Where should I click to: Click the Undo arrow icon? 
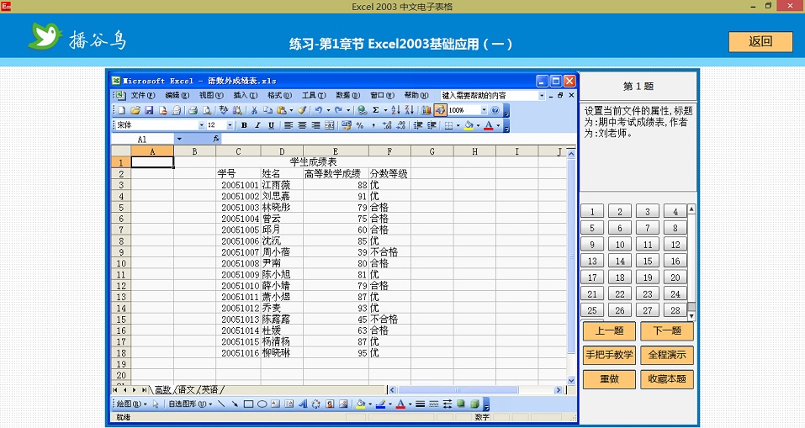[318, 110]
